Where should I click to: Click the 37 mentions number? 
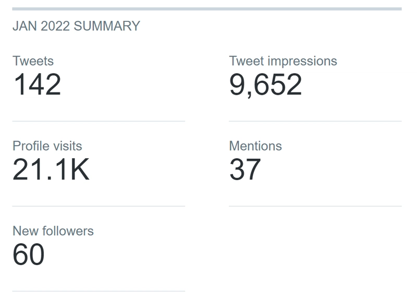245,169
